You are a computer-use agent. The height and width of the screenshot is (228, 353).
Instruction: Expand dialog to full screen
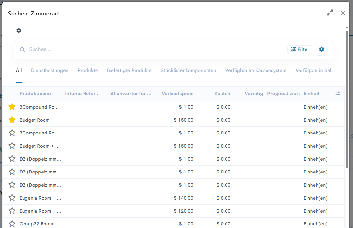click(330, 13)
